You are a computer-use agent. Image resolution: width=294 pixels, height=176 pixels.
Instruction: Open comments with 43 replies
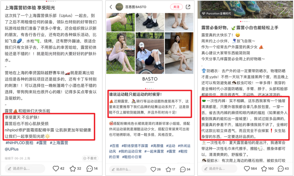(280, 168)
